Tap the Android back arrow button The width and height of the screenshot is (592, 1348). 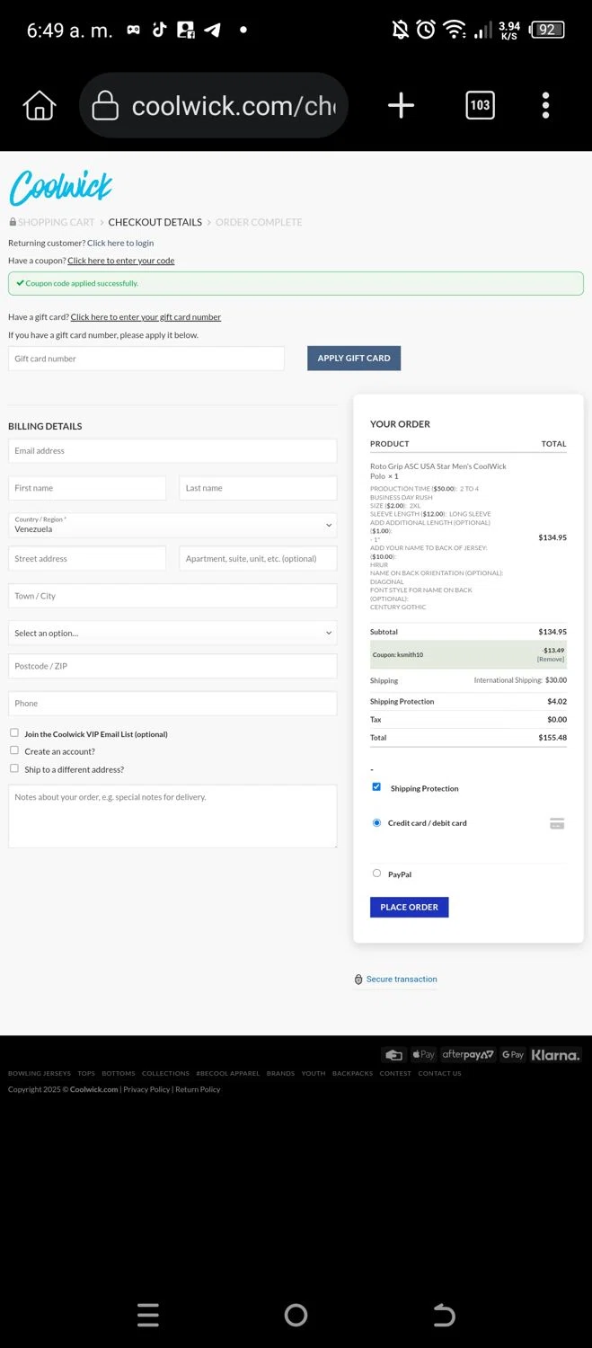444,1316
